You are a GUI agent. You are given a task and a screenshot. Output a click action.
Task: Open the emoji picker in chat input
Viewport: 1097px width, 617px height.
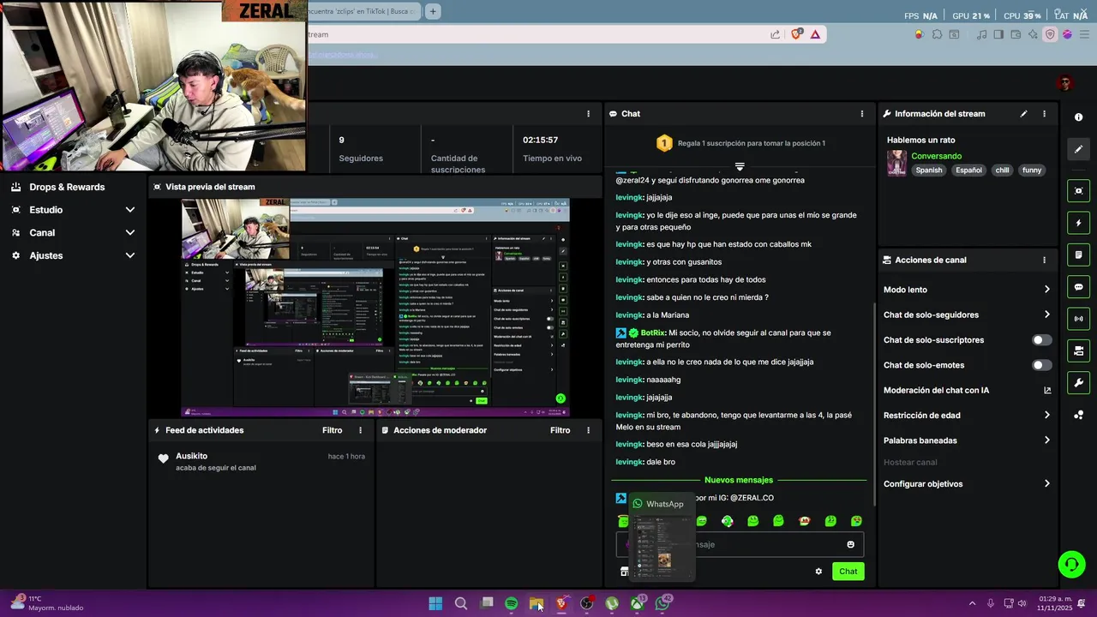pyautogui.click(x=850, y=544)
